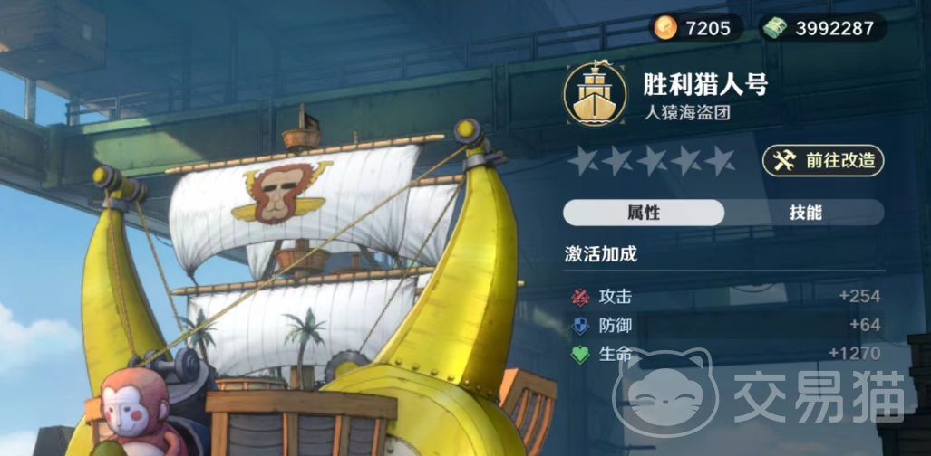Click the green heart health icon
This screenshot has height=456, width=931.
[579, 355]
